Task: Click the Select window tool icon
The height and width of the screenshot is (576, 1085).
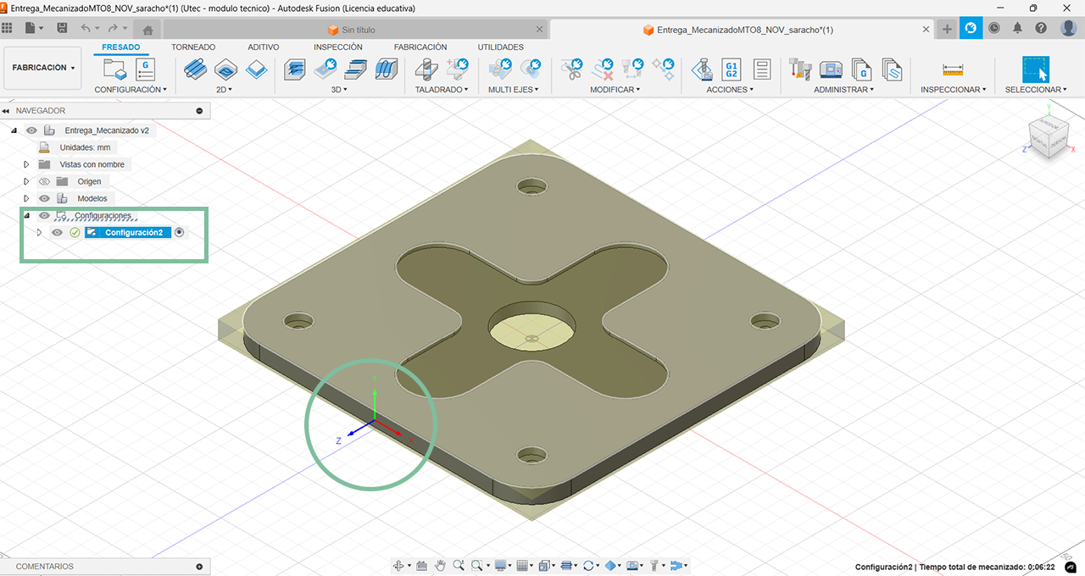Action: (1036, 69)
